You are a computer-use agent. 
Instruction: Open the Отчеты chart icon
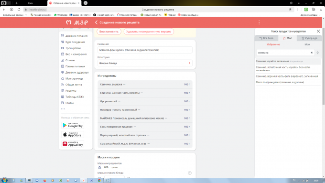click(x=63, y=60)
